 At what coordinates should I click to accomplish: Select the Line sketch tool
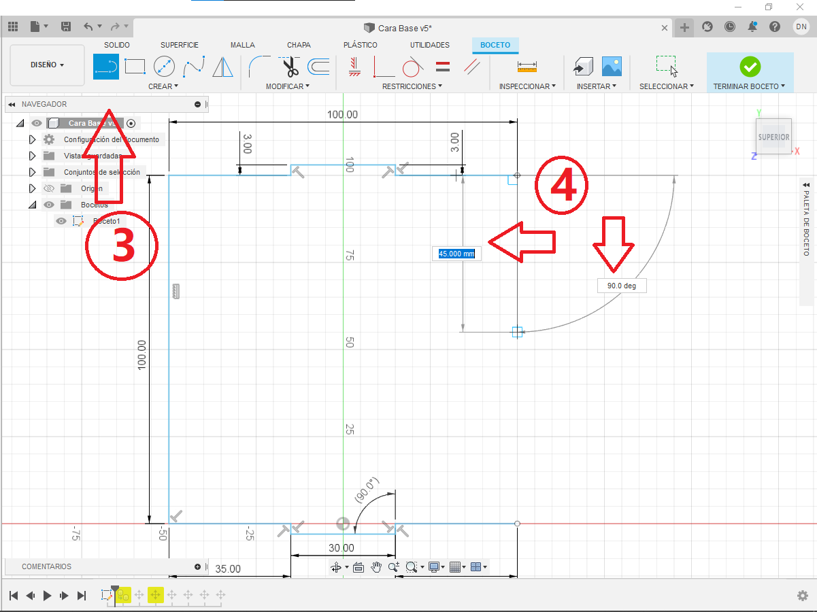pos(105,67)
